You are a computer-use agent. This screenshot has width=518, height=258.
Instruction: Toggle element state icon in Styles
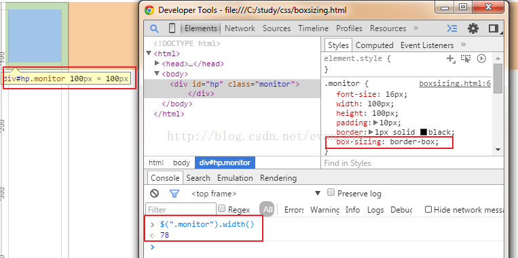pos(466,59)
